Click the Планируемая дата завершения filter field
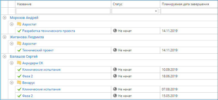This screenshot has width=218, height=100. (189, 11)
